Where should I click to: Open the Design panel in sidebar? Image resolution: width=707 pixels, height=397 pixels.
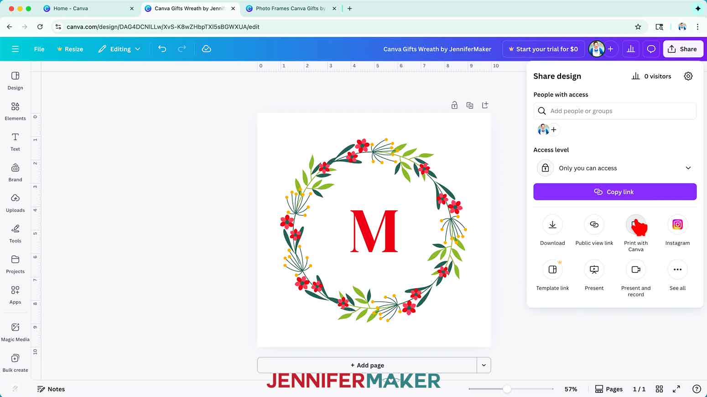pos(15,81)
